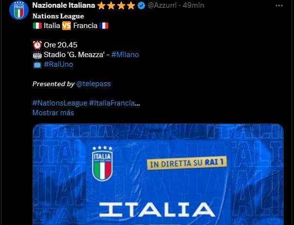Visit the @telepass mention
The width and height of the screenshot is (294, 225).
(x=93, y=84)
